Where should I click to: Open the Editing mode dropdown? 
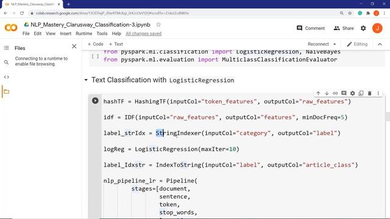point(357,44)
